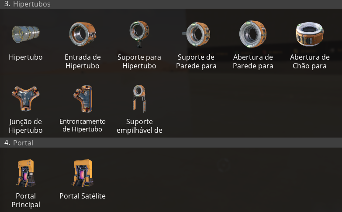
Task: Select the Suporte empilhável de icon
Action: tap(139, 98)
